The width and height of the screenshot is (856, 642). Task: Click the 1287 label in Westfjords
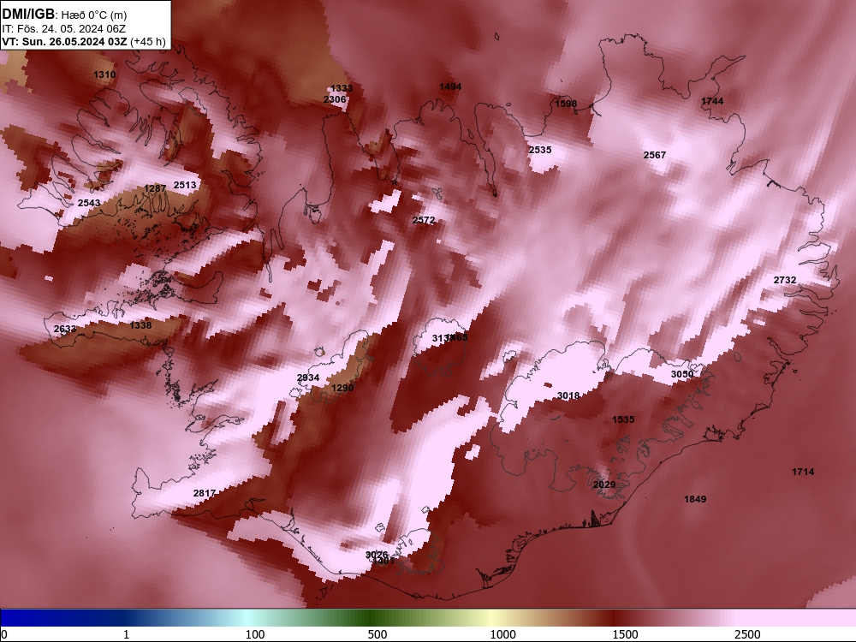[x=155, y=189]
